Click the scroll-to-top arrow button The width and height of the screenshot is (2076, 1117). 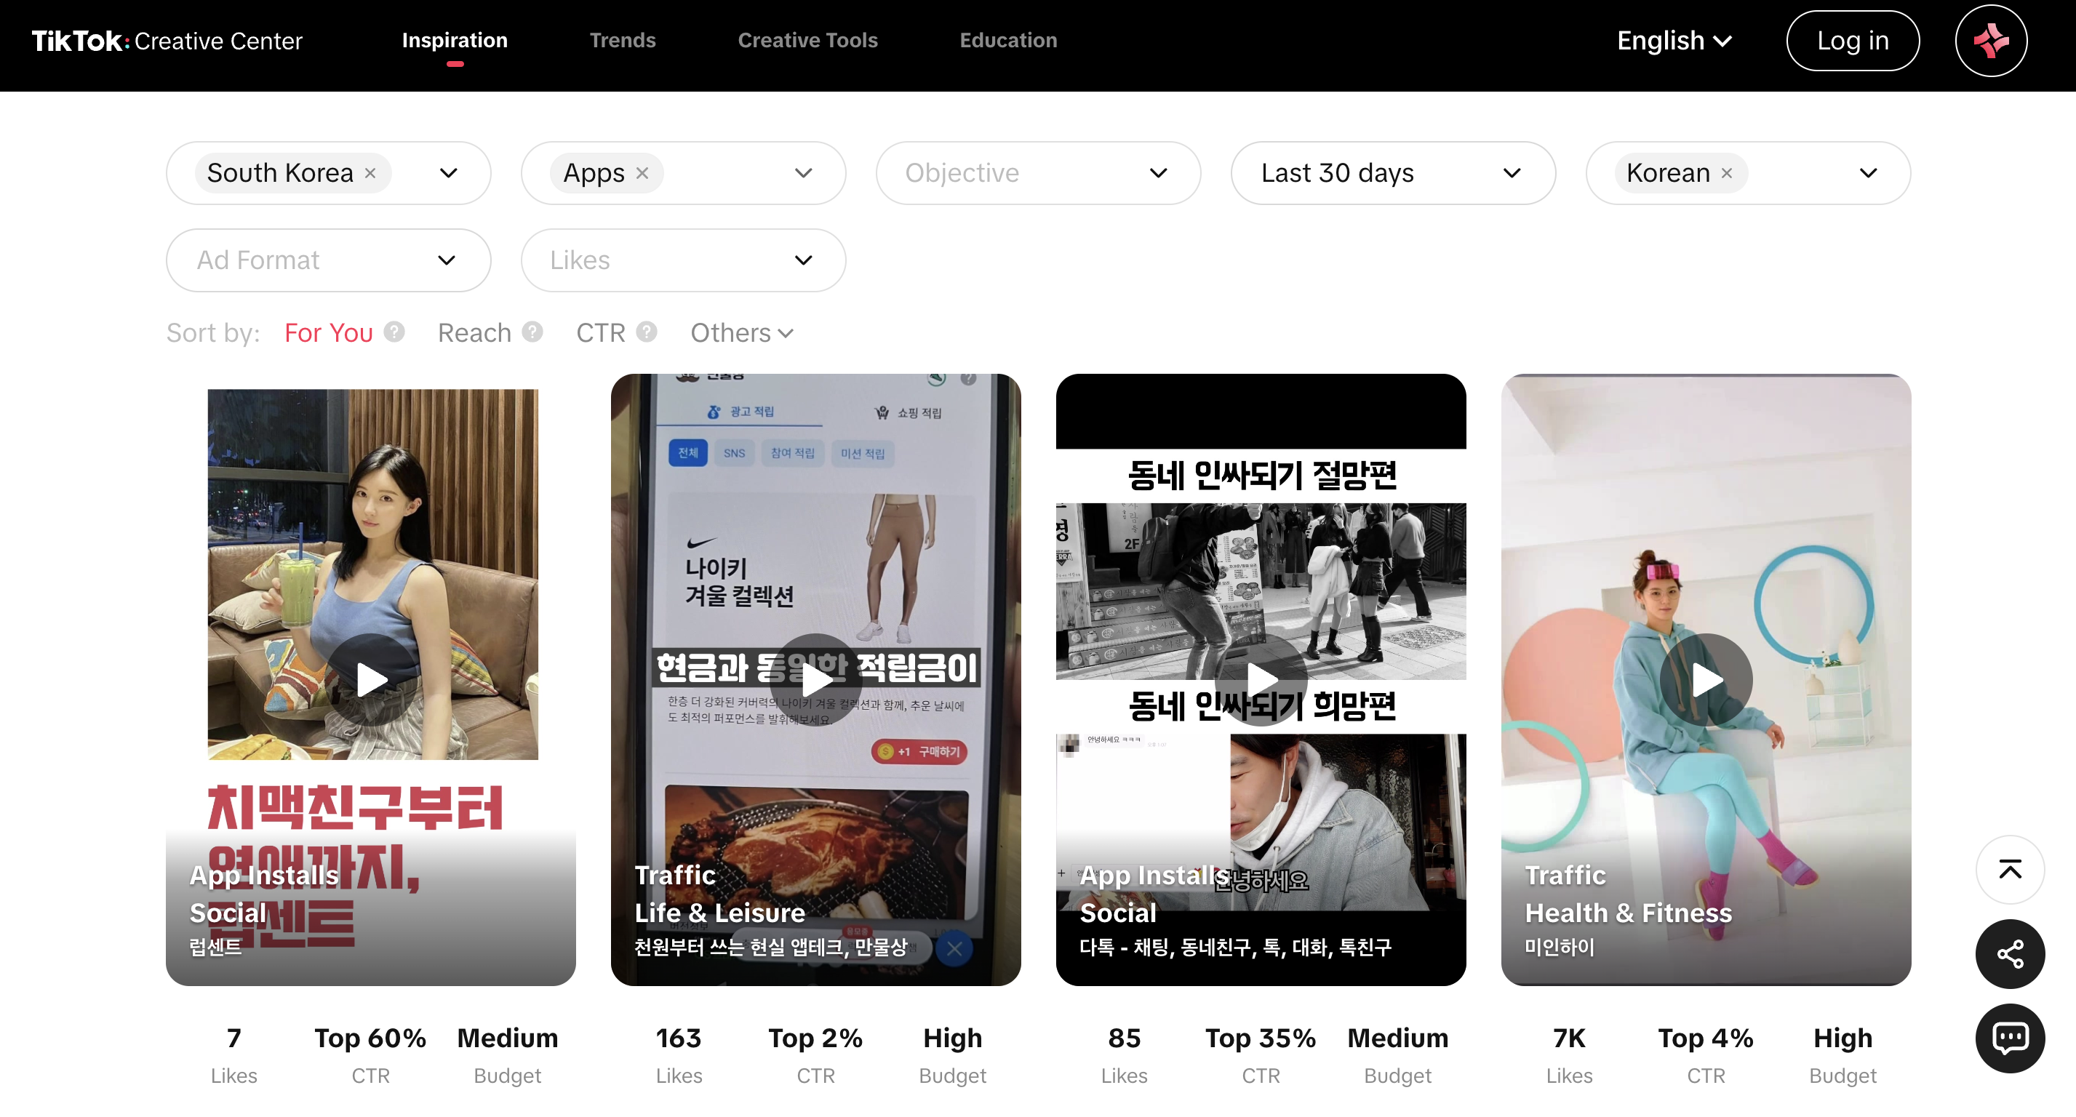click(2009, 870)
